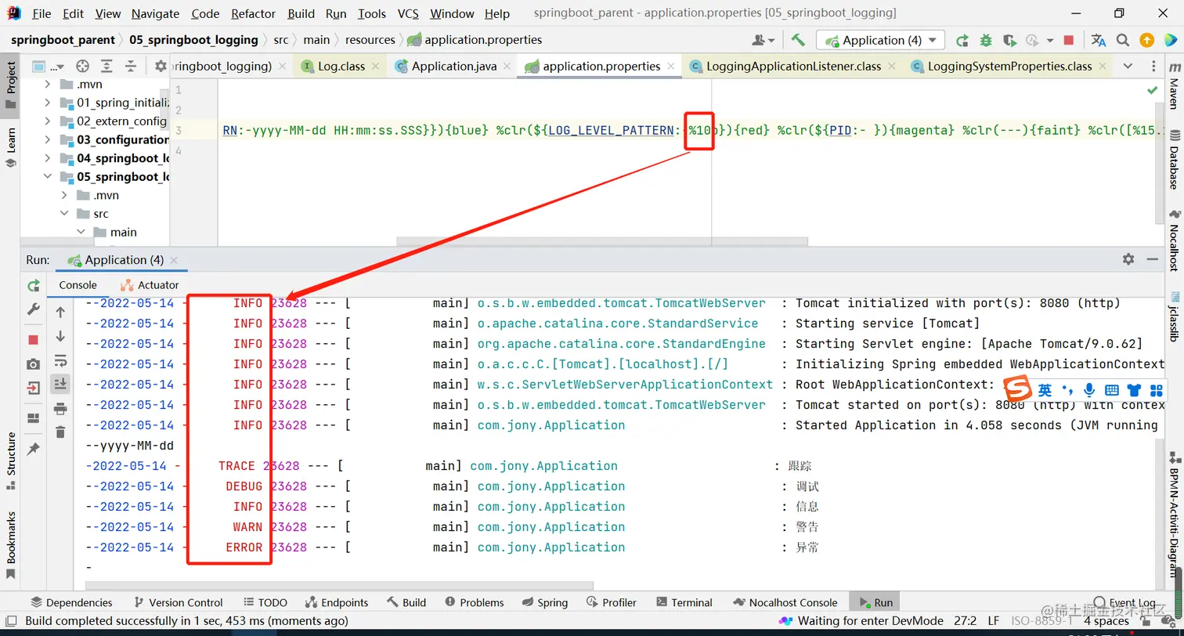This screenshot has width=1184, height=636.
Task: Clear the console with the trash icon
Action: (60, 432)
